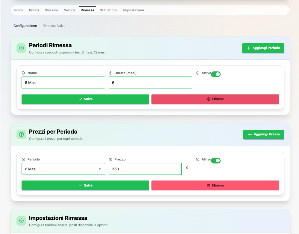Expand the period selection in Prezzi per Periodo

coord(63,169)
